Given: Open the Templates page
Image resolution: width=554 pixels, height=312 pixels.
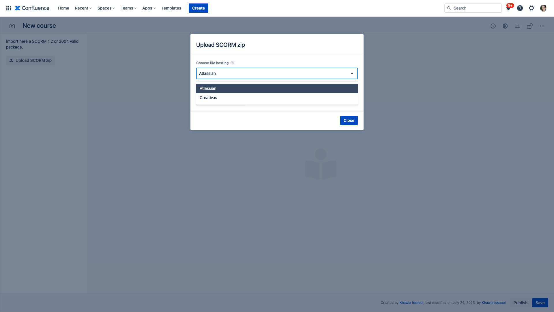Looking at the screenshot, I should click(171, 8).
